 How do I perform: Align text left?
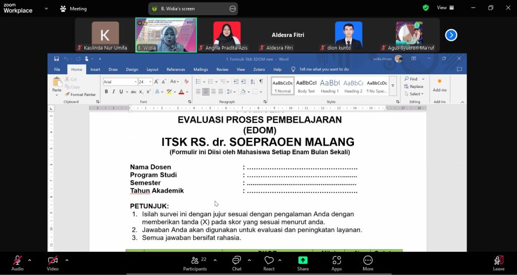tap(198, 92)
